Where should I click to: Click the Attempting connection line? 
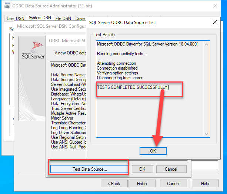point(117,63)
